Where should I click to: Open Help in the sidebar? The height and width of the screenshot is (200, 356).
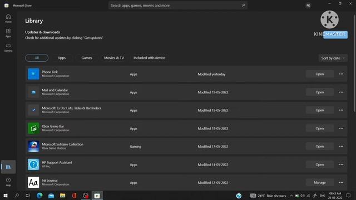tap(8, 182)
